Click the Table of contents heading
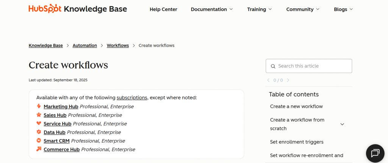The image size is (388, 163). click(x=294, y=94)
